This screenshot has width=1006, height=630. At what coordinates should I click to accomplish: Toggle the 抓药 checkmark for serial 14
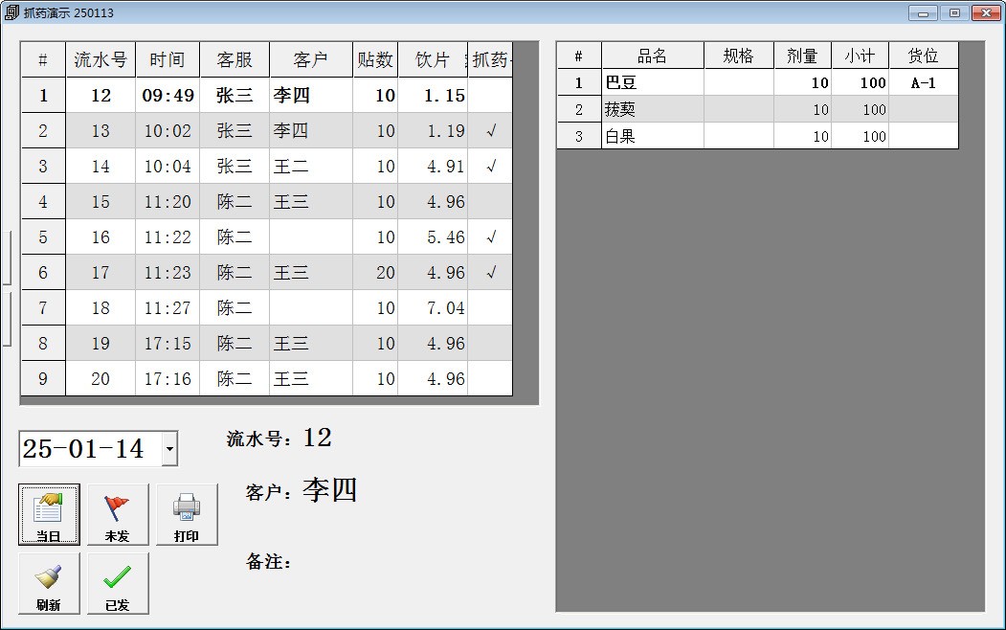tap(490, 167)
